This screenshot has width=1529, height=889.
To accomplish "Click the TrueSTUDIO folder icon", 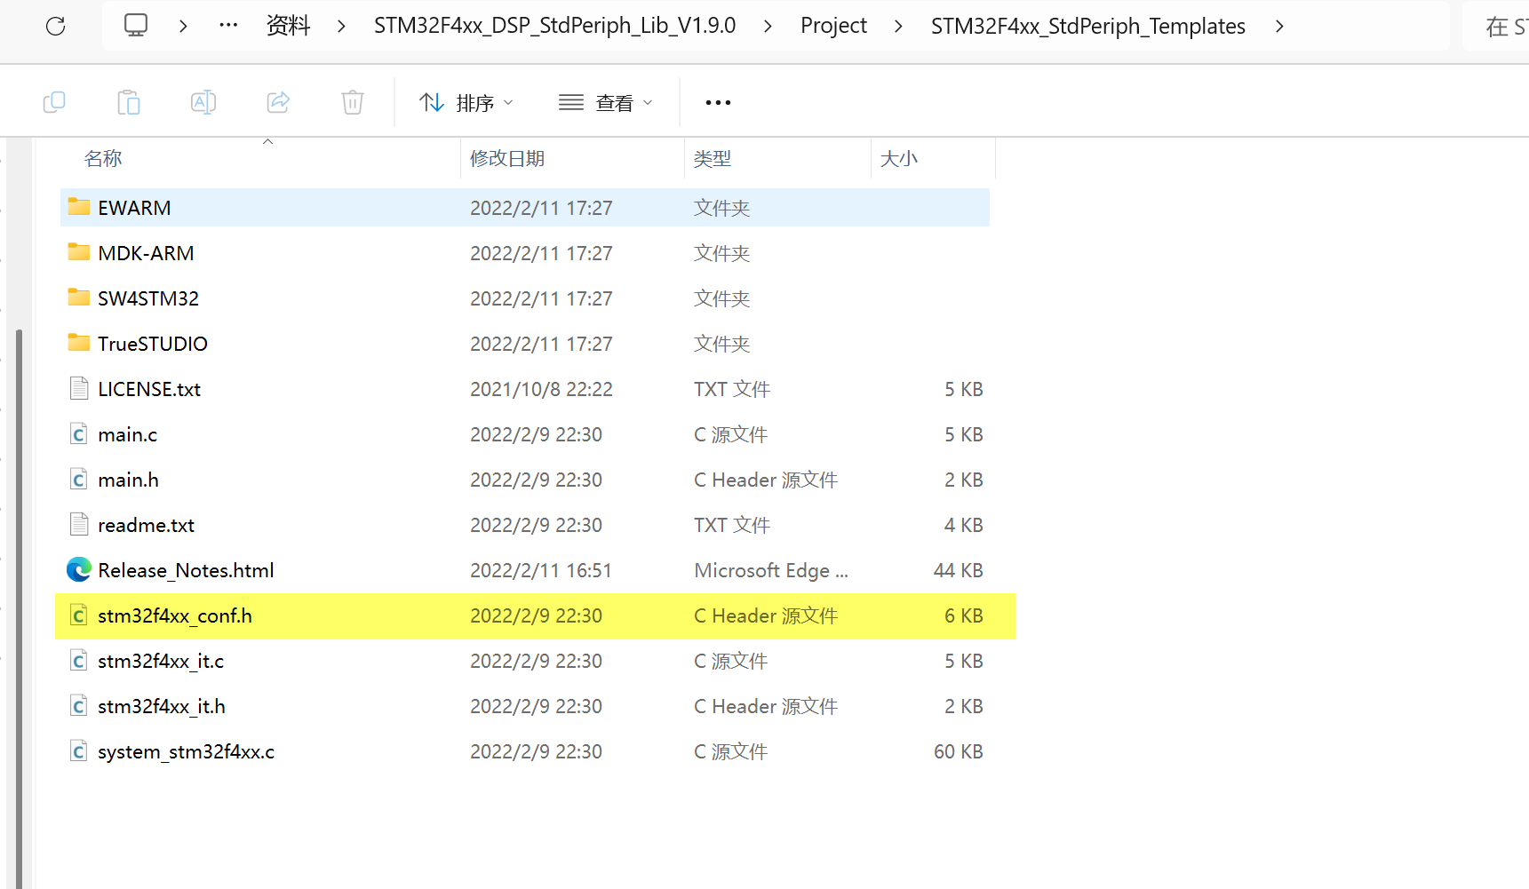I will tap(79, 343).
